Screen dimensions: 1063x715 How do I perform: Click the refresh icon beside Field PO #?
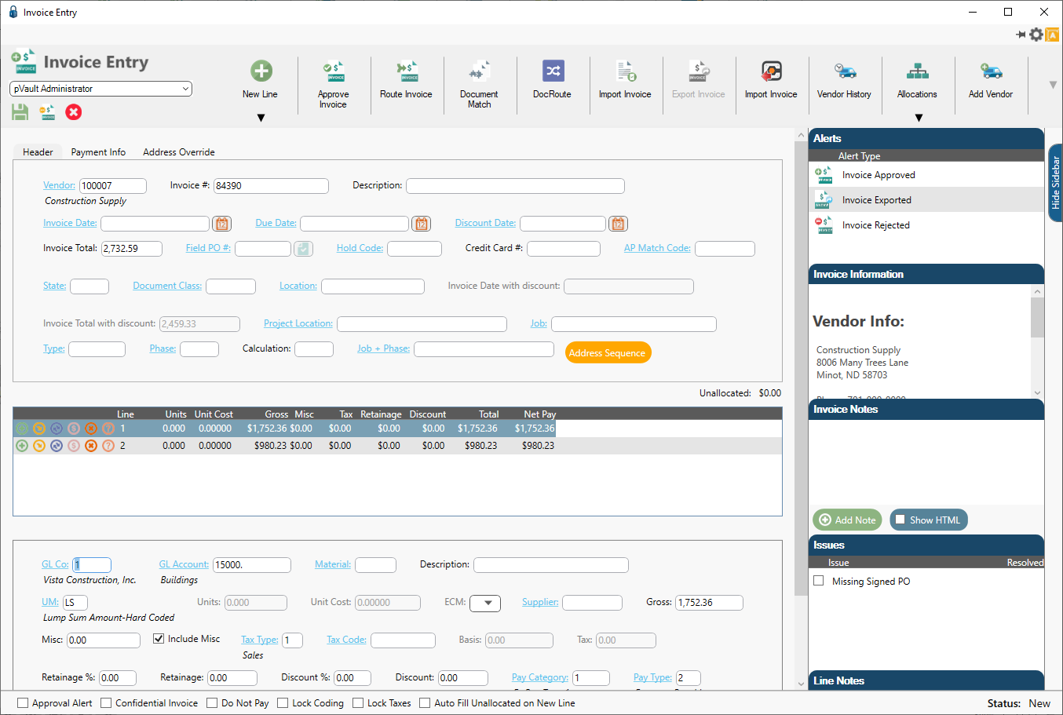tap(303, 249)
